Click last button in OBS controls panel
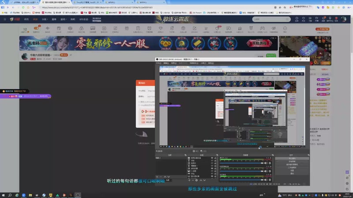 click(x=292, y=173)
